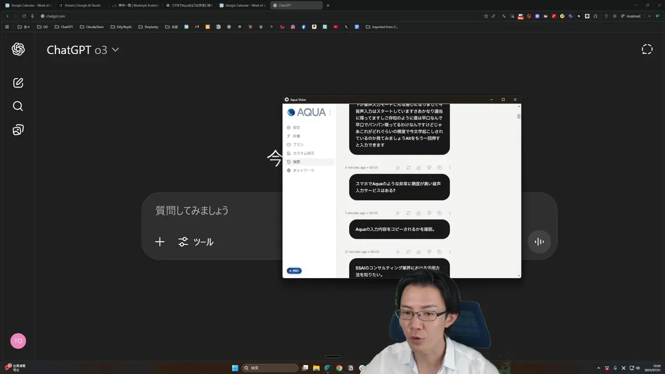Open the TO user profile avatar
This screenshot has width=665, height=374.
pyautogui.click(x=18, y=341)
